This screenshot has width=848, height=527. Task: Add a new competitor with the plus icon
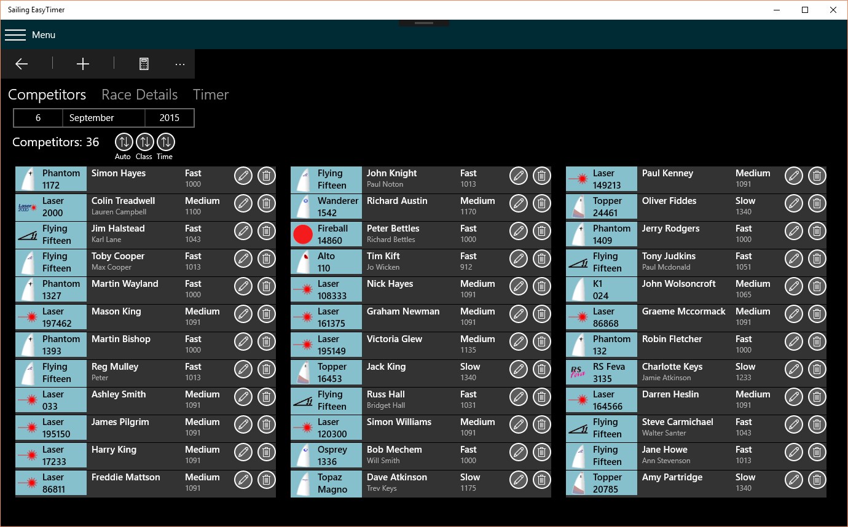click(83, 64)
